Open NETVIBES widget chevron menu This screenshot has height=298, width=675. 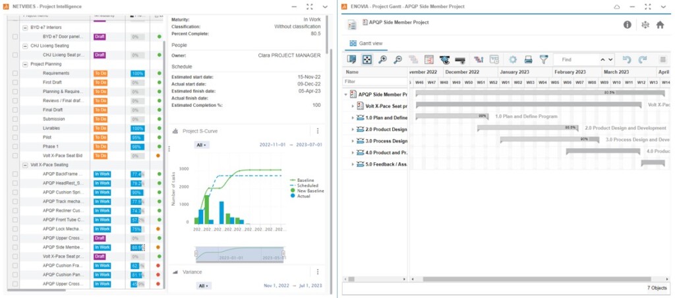click(325, 7)
